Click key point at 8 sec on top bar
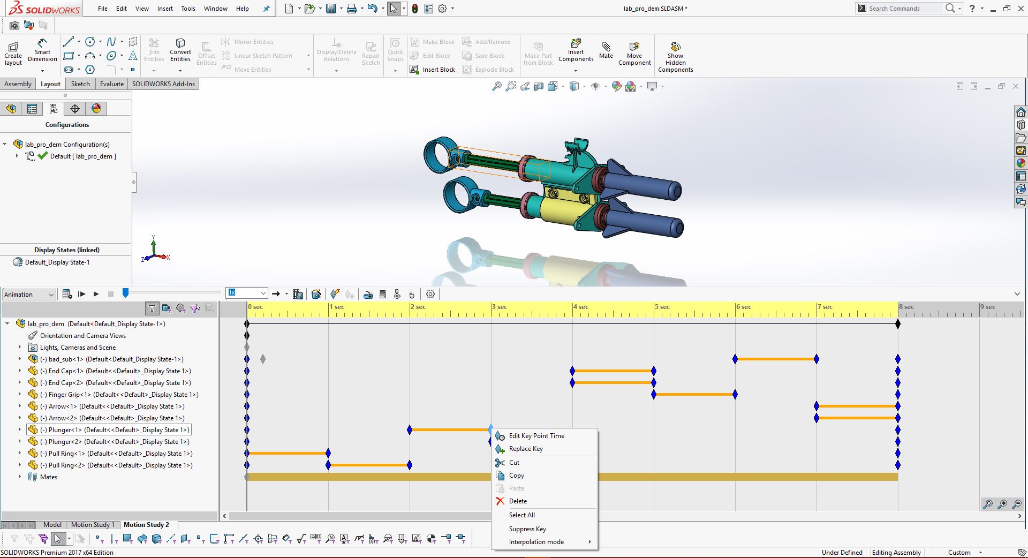Image resolution: width=1028 pixels, height=558 pixels. tap(898, 323)
